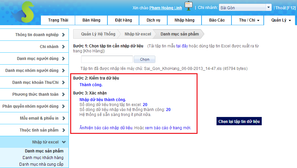This screenshot has height=168, width=297.
Task: Collapse the Nhập từ excel section
Action: point(64,142)
